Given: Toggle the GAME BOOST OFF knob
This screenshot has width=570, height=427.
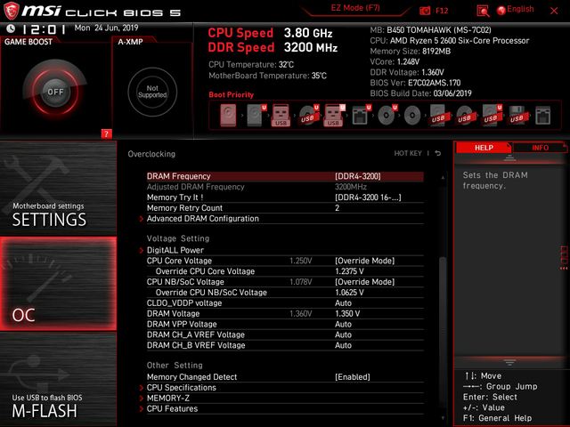Looking at the screenshot, I should [x=55, y=92].
